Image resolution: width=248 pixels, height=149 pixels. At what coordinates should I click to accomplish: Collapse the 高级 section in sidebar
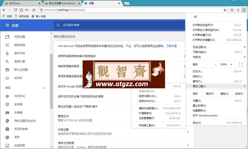tap(44, 88)
